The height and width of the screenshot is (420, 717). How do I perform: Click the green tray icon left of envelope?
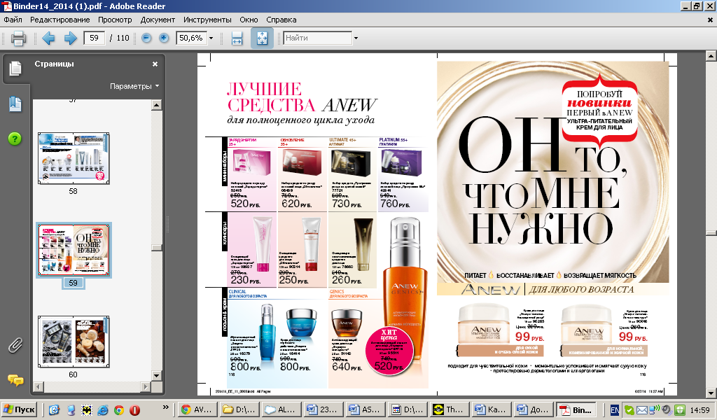coord(629,410)
